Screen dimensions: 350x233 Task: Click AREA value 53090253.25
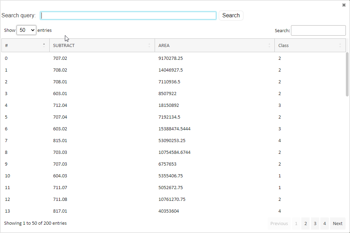point(172,140)
